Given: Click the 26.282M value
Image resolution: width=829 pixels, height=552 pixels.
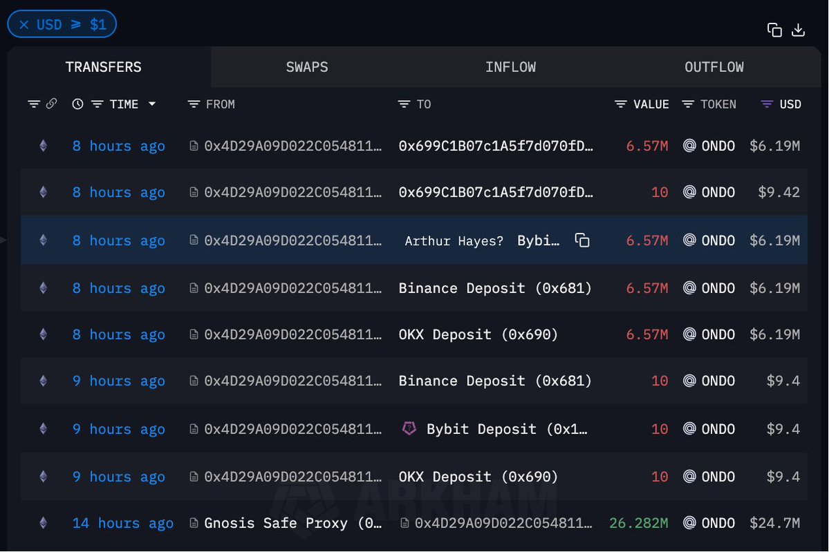Looking at the screenshot, I should coord(639,523).
